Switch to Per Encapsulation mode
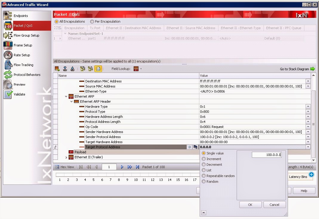Image resolution: width=319 pixels, height=219 pixels. click(x=92, y=21)
